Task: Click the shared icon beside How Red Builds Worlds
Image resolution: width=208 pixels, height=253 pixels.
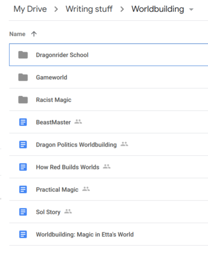Action: (x=107, y=166)
